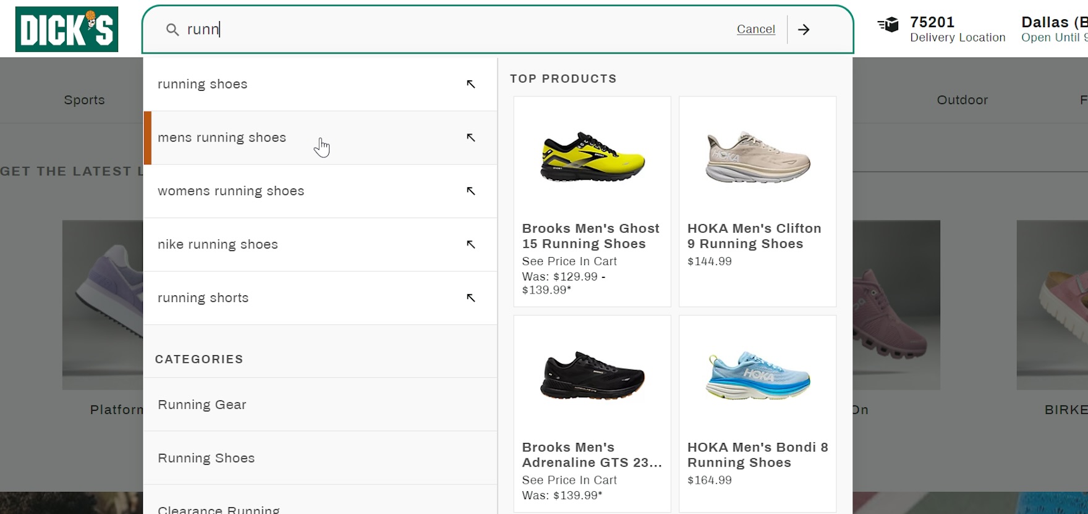Screen dimensions: 1088x514
Task: Click the magnifying glass search icon
Action: point(172,30)
